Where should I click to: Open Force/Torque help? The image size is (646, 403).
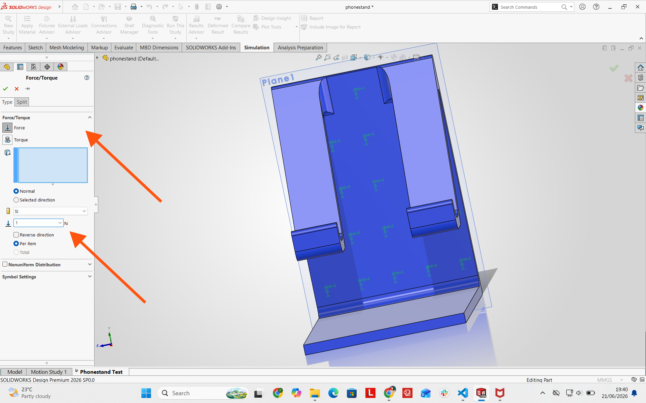(87, 78)
